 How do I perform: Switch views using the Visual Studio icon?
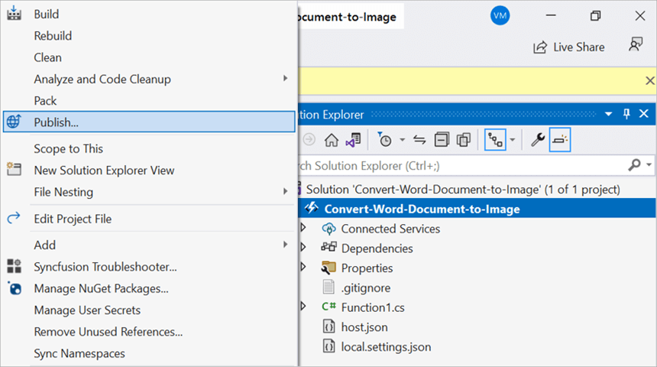[353, 140]
